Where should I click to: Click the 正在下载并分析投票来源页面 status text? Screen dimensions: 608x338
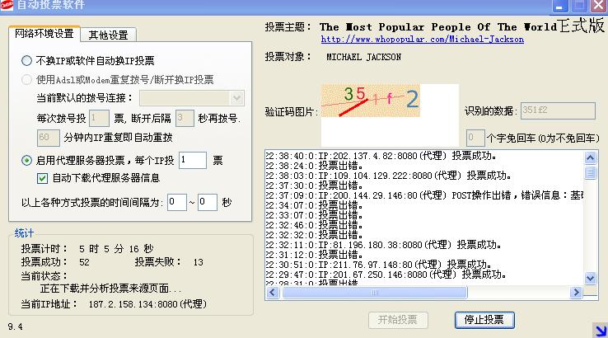111,289
